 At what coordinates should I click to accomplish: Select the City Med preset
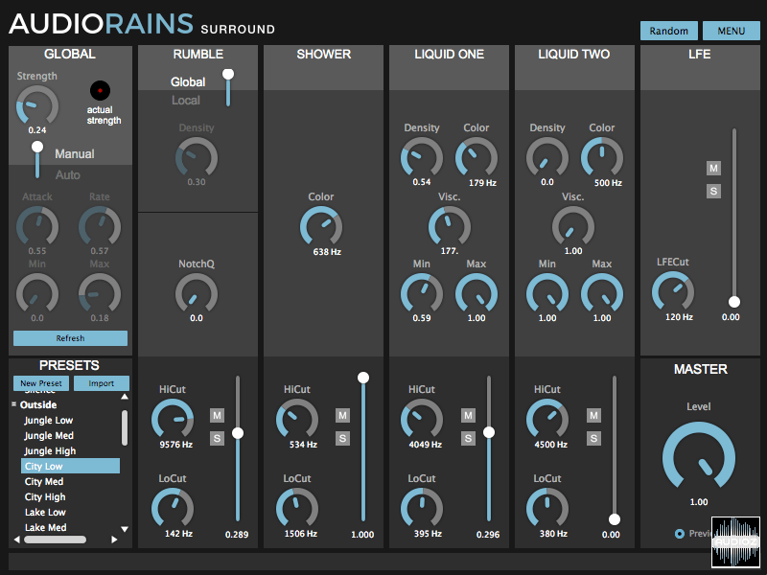point(44,482)
